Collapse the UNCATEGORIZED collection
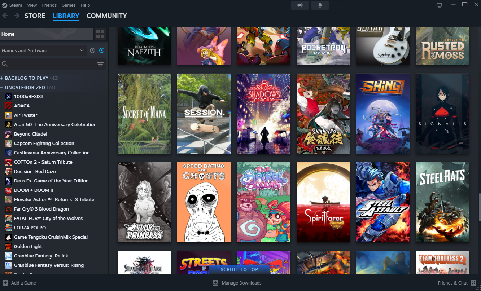Screen dimensions: 481x291 pyautogui.click(x=2, y=87)
